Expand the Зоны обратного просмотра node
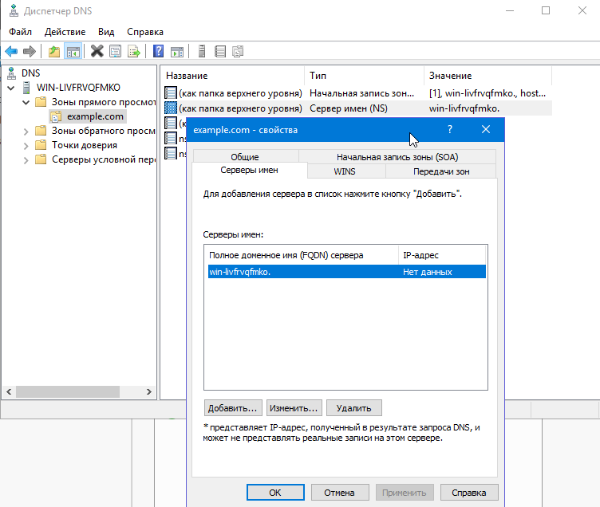The image size is (600, 507). (x=26, y=132)
